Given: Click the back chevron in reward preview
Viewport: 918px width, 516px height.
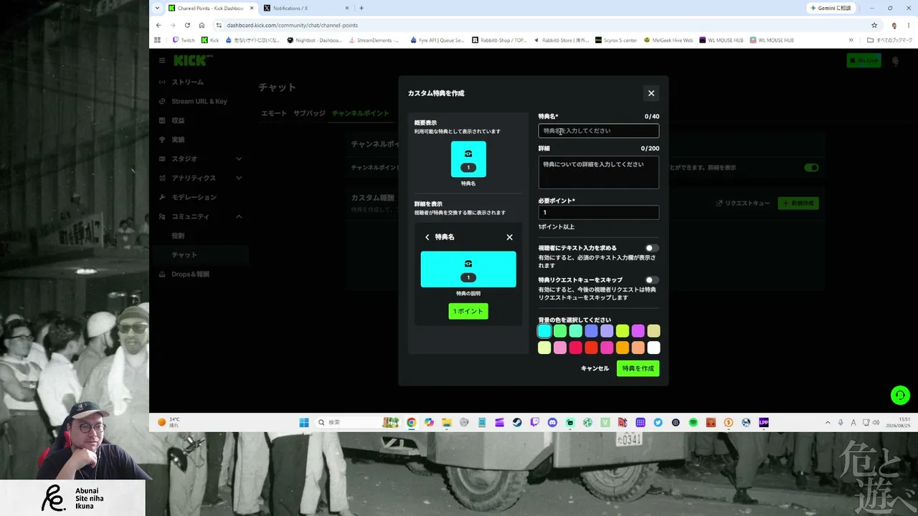Looking at the screenshot, I should (427, 237).
